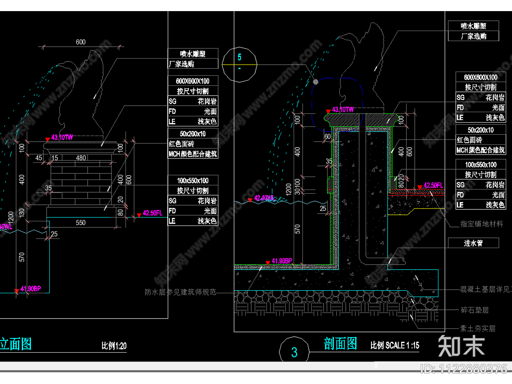
Task: Select the 600 top width dimension
Action: pos(81,42)
